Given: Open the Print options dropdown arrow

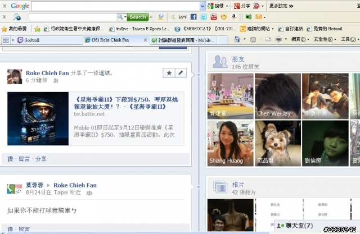Looking at the screenshot, I should (x=286, y=39).
